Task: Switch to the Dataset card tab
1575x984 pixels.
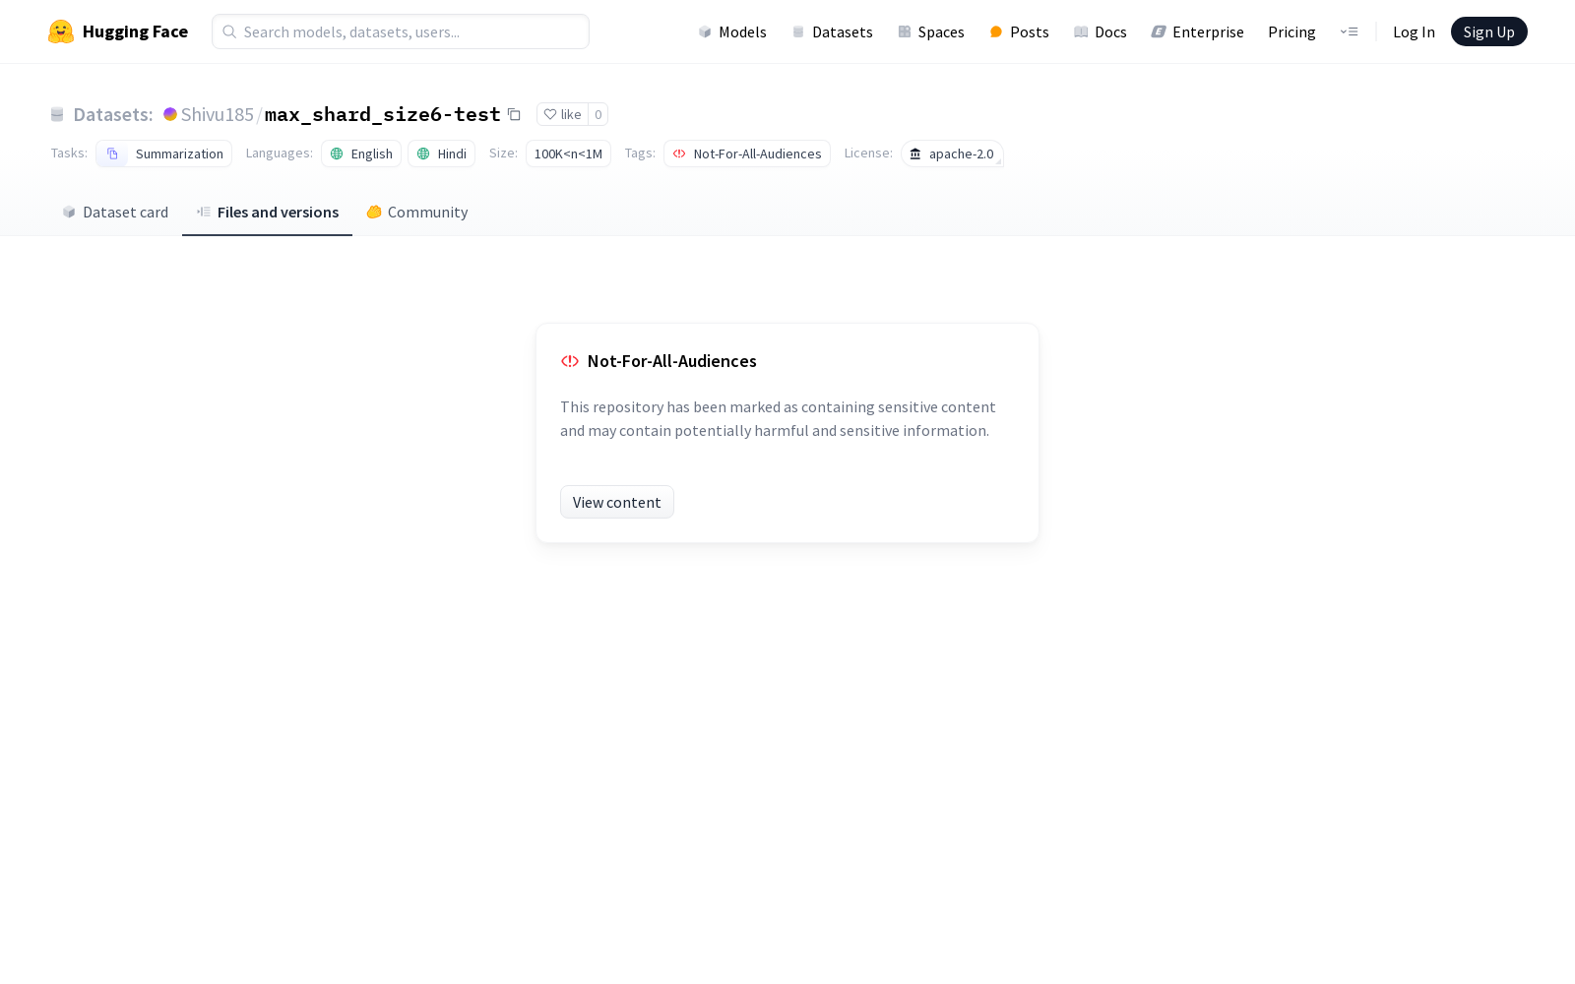Action: (x=115, y=212)
